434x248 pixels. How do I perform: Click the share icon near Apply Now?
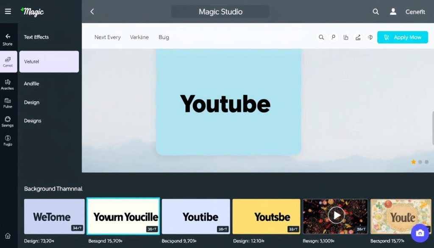[x=358, y=37]
